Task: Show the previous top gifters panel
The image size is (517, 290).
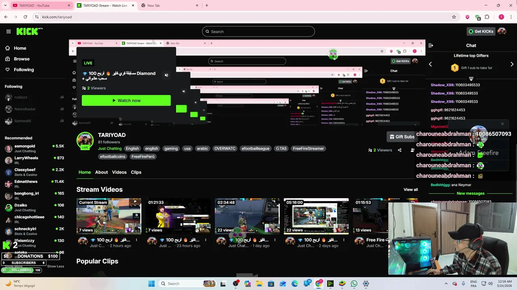Action: [x=430, y=64]
